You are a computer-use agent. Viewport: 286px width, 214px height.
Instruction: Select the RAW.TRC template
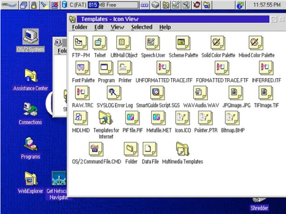click(82, 93)
